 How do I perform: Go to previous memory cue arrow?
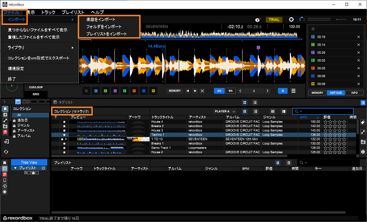(x=188, y=91)
